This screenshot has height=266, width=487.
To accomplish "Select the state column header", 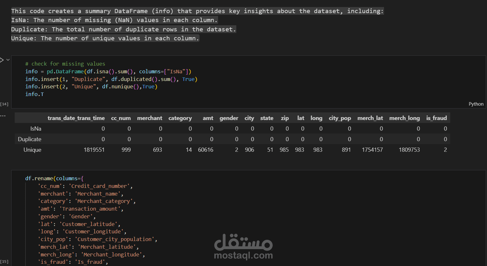I will tap(267, 118).
